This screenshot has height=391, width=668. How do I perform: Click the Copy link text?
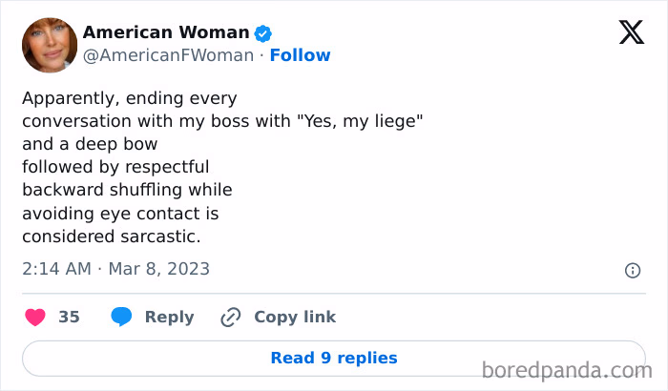click(x=295, y=318)
